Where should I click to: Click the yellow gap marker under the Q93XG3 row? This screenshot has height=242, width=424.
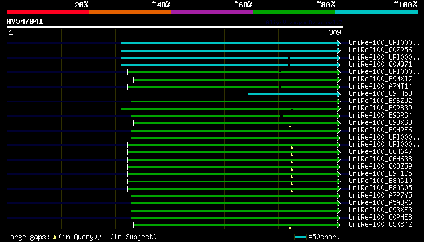click(x=290, y=126)
